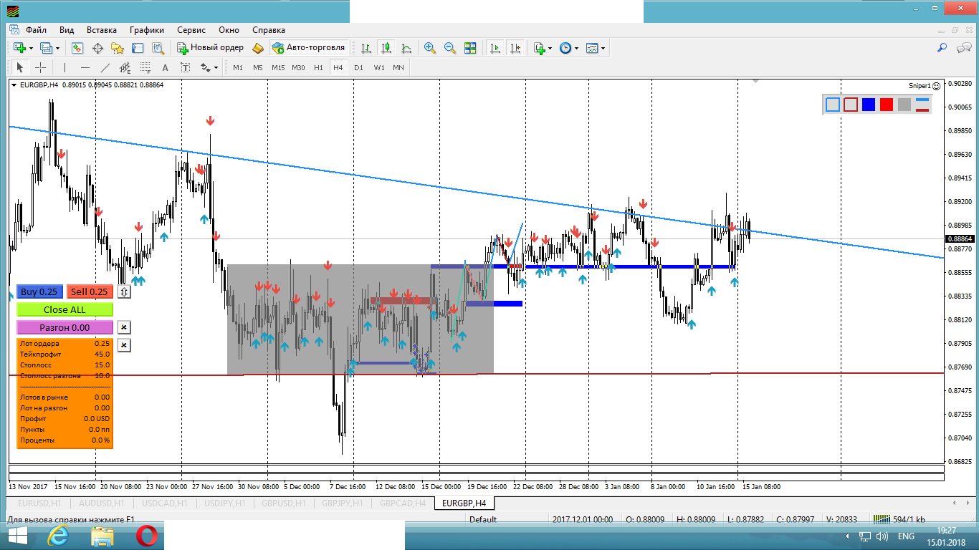Screen dimensions: 979x550
Task: Select the Crosshair cursor tool
Action: tap(41, 67)
